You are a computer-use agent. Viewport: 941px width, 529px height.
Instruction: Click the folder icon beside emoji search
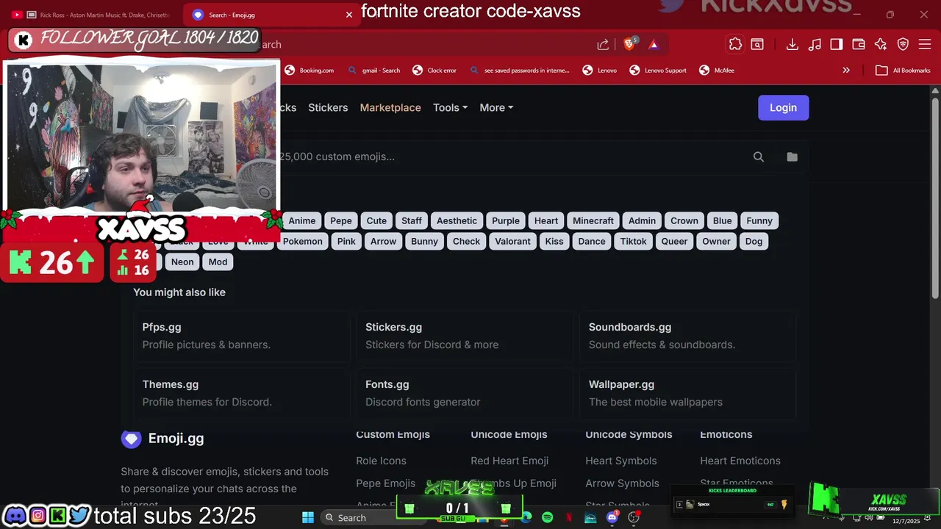tap(792, 156)
